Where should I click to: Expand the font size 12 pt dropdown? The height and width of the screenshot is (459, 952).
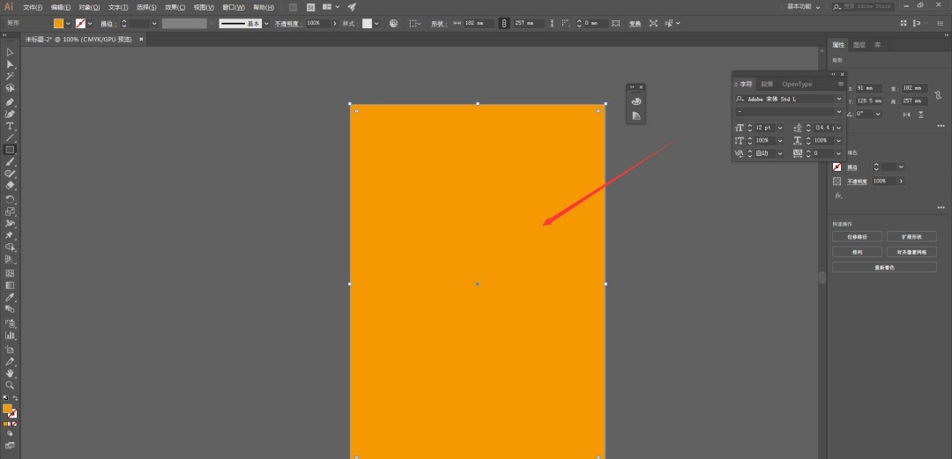tap(779, 128)
